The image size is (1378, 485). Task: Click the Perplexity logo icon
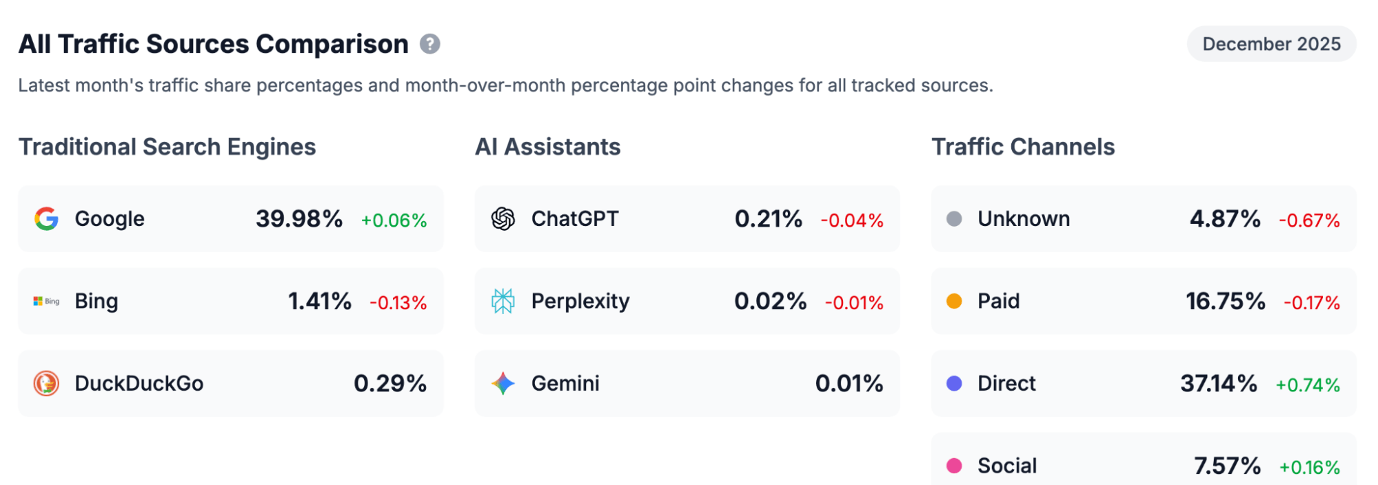tap(503, 301)
